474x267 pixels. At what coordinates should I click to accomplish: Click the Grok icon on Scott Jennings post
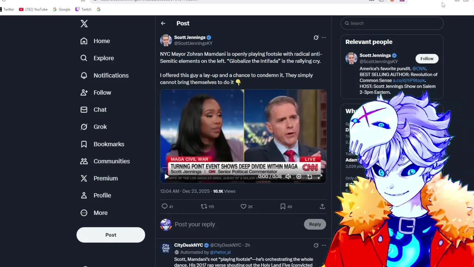coord(316,37)
